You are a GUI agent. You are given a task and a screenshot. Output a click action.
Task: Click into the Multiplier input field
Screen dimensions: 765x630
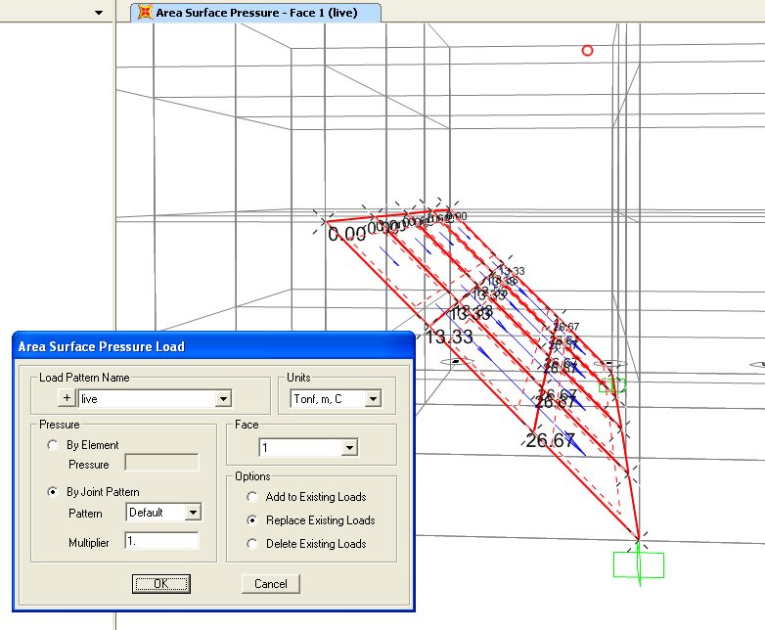[x=162, y=541]
